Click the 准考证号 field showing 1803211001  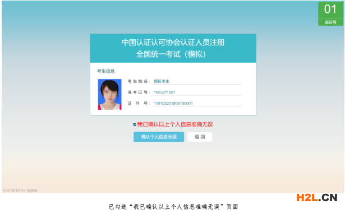pos(196,92)
